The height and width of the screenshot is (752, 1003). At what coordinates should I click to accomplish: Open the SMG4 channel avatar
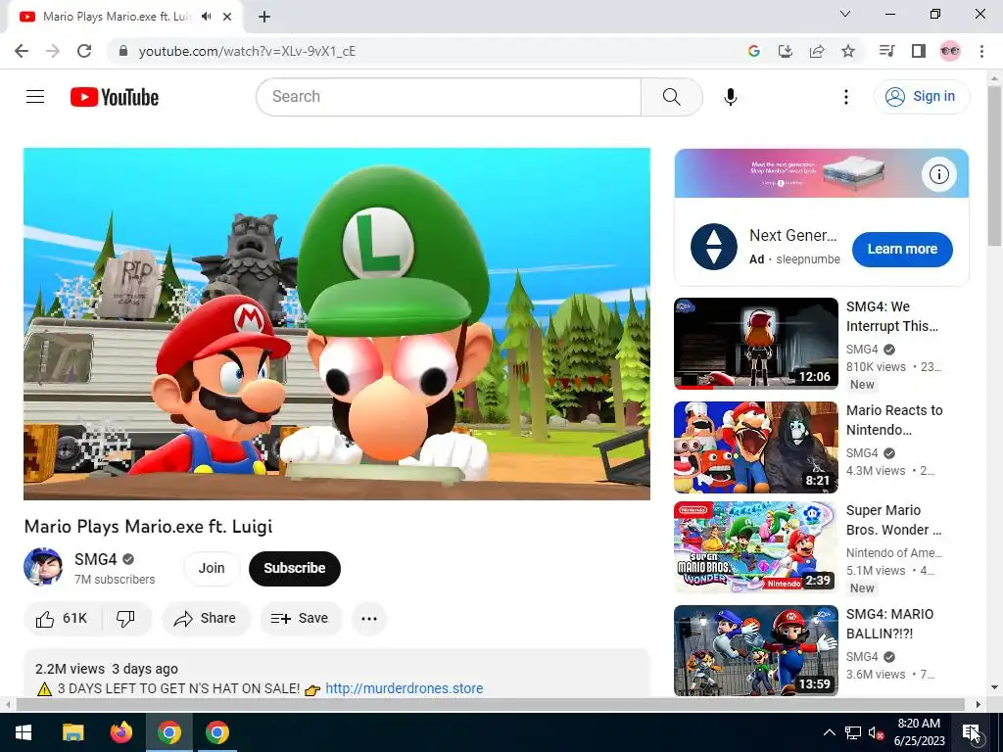click(43, 567)
